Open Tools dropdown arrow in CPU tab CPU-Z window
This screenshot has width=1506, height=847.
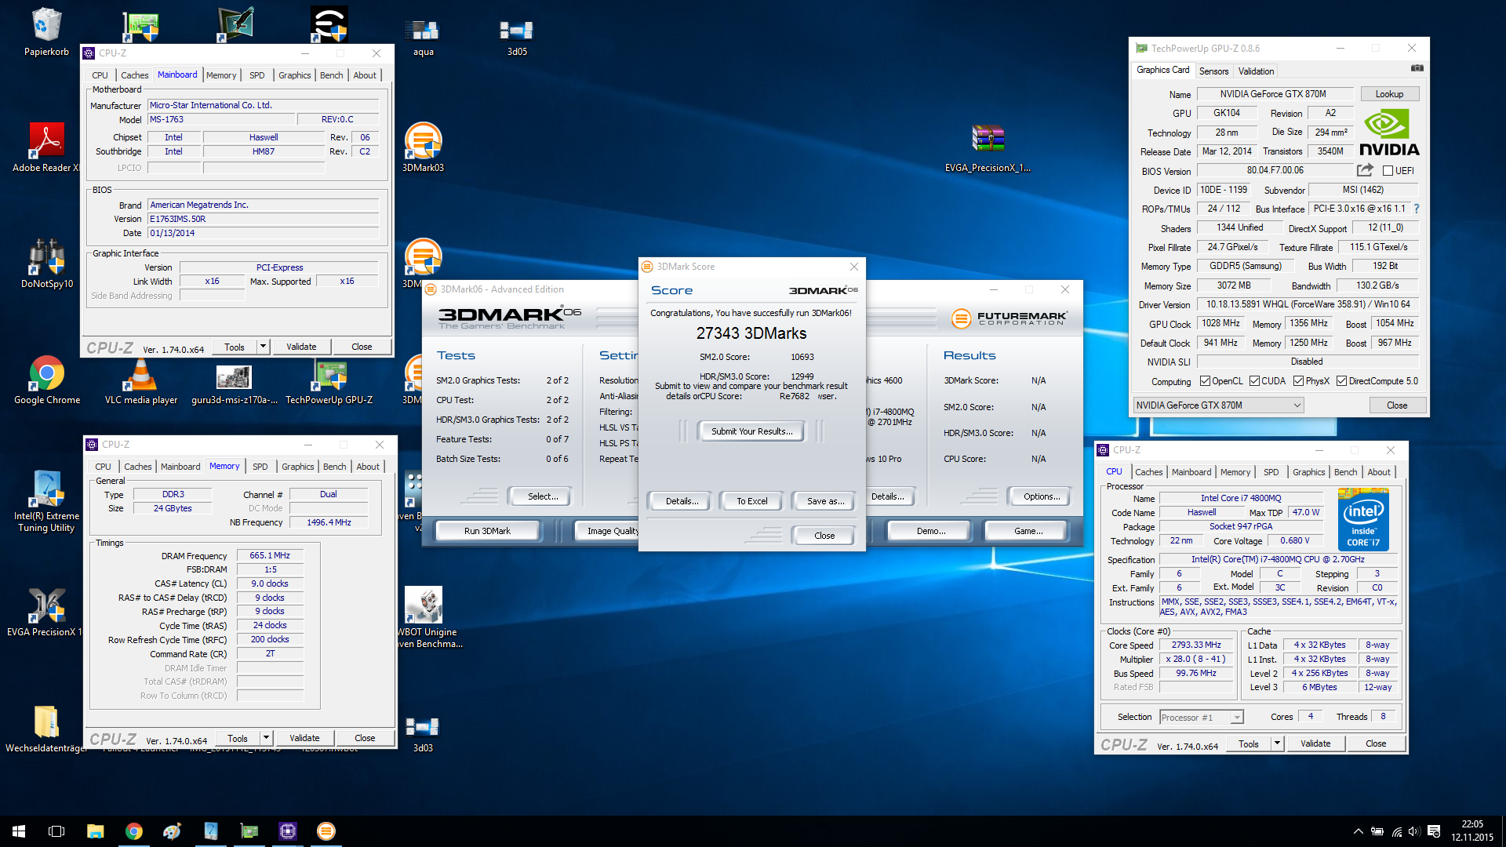tap(1278, 743)
